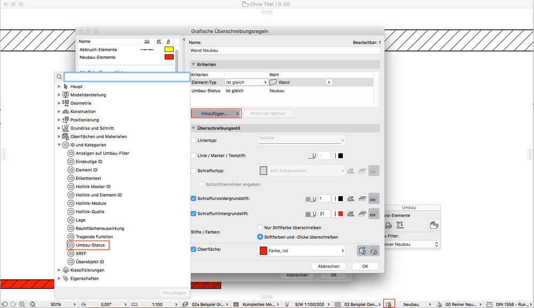Collapse the ID und Kategorien group
The height and width of the screenshot is (308, 534).
pyautogui.click(x=59, y=145)
